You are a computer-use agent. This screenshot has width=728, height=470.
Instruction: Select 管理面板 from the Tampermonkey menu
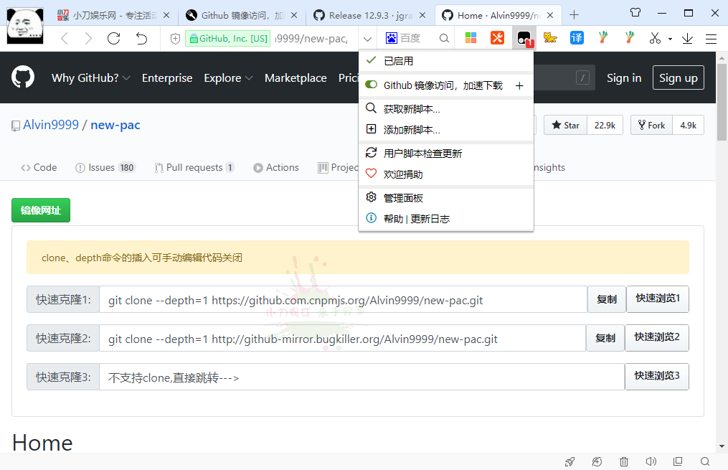(403, 198)
